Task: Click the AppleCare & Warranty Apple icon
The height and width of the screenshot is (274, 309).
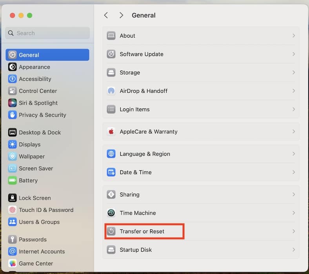Action: (111, 132)
